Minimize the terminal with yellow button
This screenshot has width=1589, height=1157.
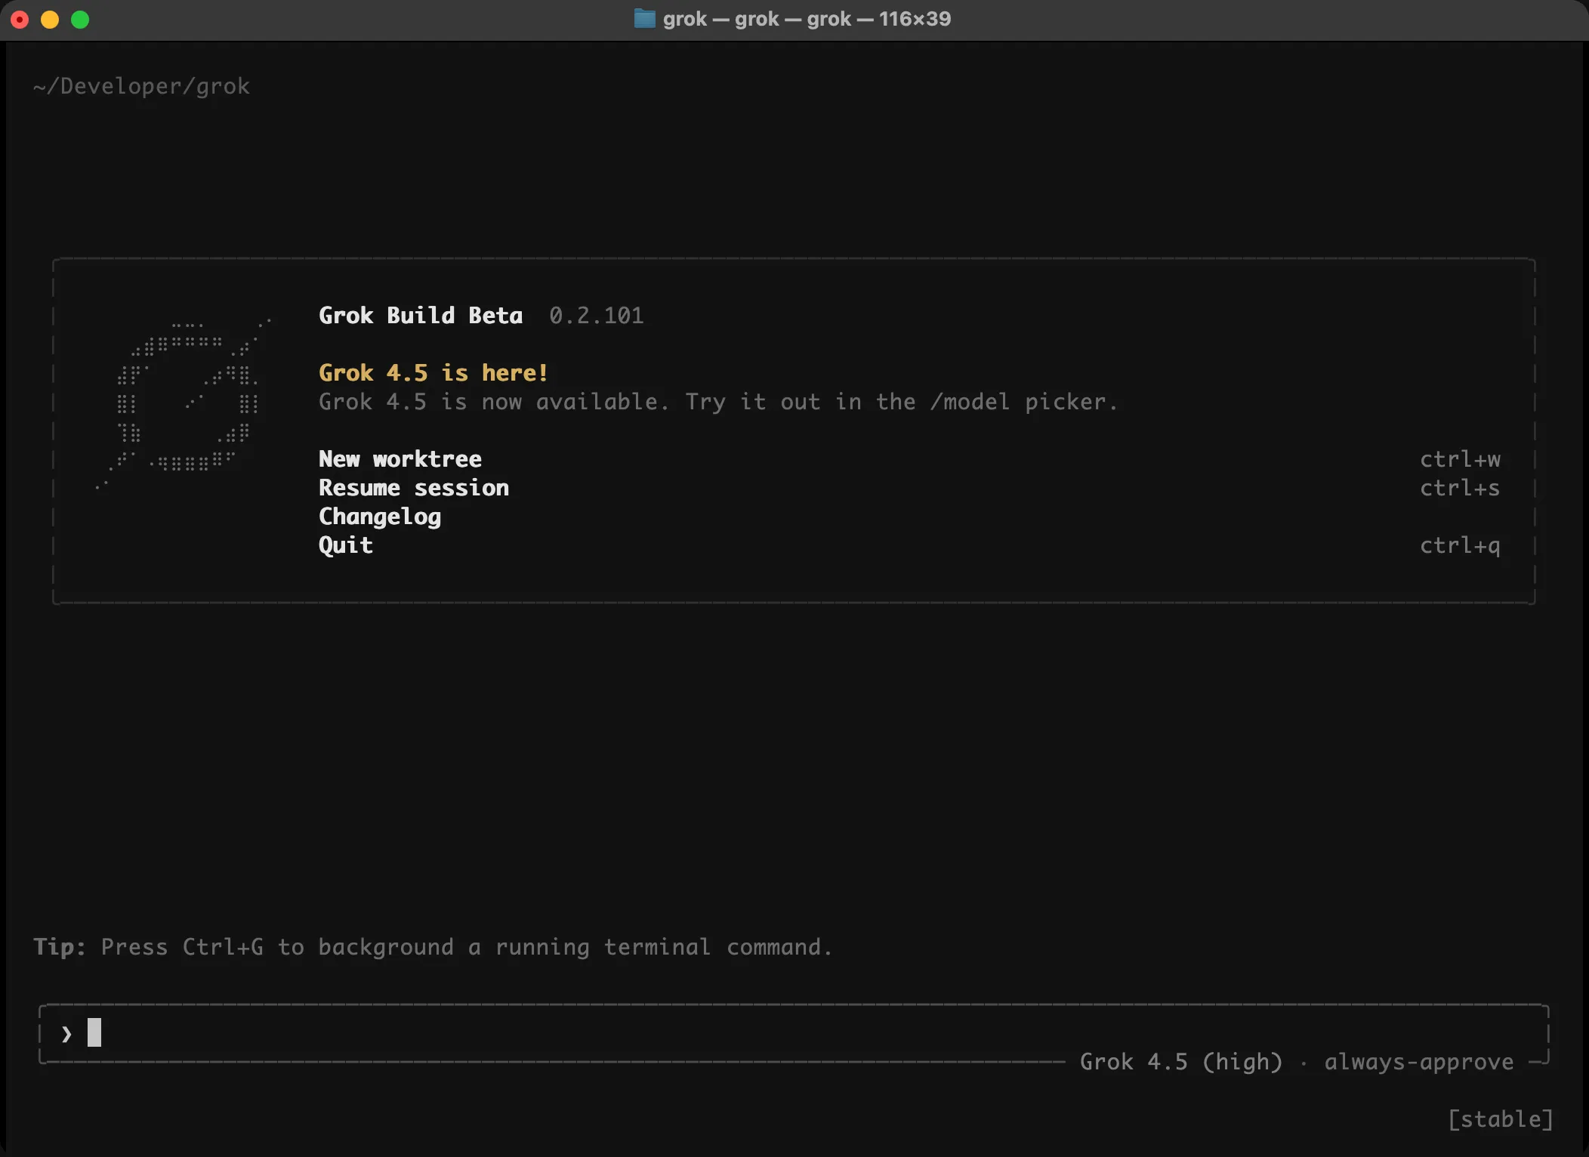[50, 20]
